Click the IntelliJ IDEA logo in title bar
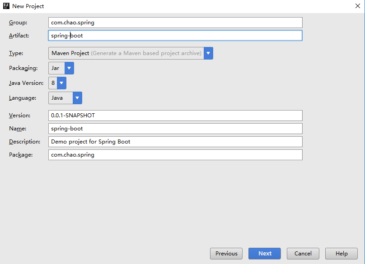365x264 pixels. click(6, 6)
